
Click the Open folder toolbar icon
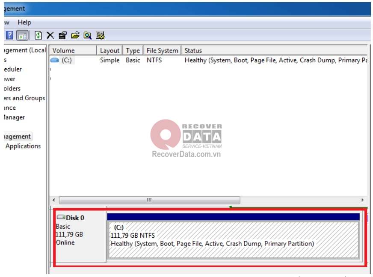coord(75,35)
